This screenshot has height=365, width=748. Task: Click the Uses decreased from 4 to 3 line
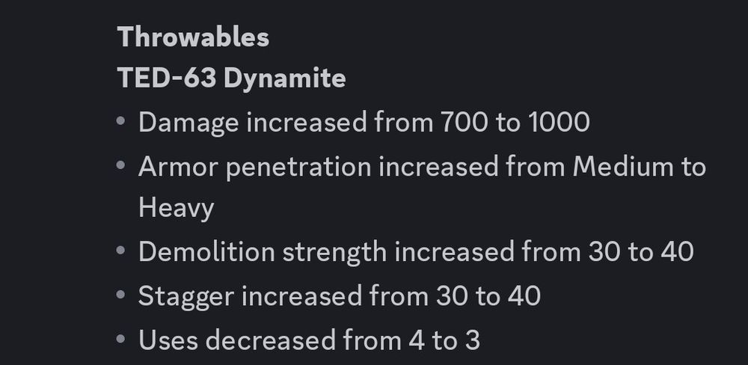309,340
